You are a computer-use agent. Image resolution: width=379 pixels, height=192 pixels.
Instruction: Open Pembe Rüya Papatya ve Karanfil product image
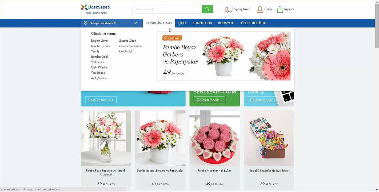tap(106, 138)
